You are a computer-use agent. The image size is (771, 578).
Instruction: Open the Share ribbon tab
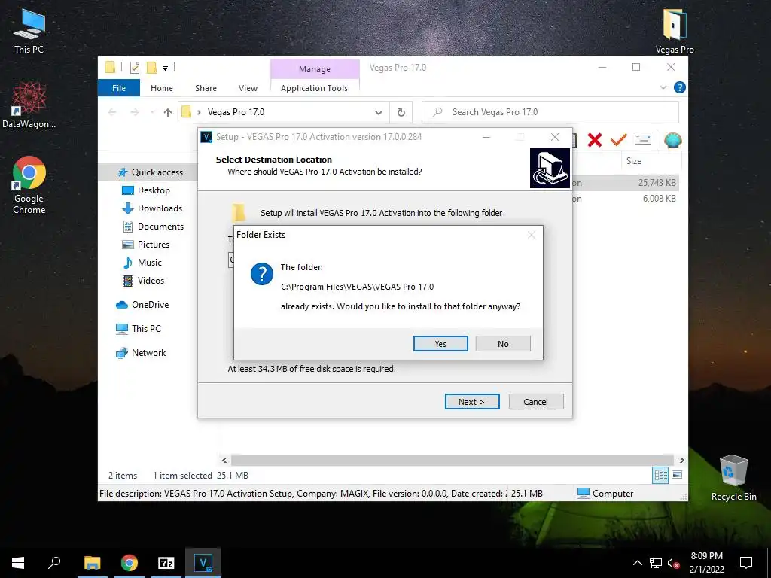pos(206,88)
